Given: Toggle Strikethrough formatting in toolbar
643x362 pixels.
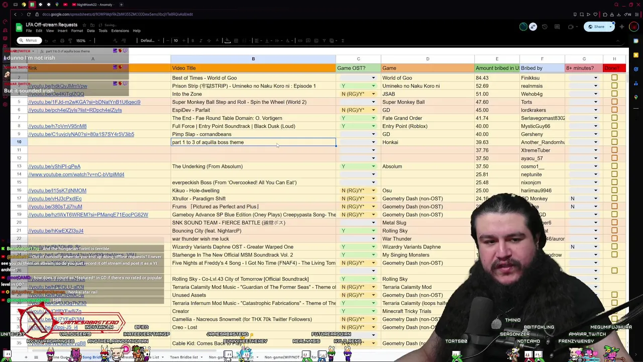Looking at the screenshot, I should click(209, 41).
